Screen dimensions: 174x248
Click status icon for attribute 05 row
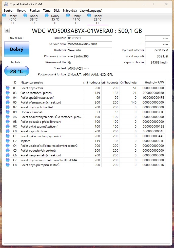click(8, 102)
